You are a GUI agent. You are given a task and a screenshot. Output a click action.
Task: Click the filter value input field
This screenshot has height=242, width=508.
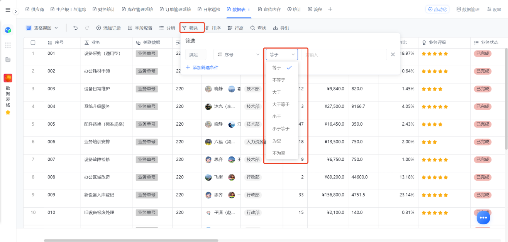(344, 55)
